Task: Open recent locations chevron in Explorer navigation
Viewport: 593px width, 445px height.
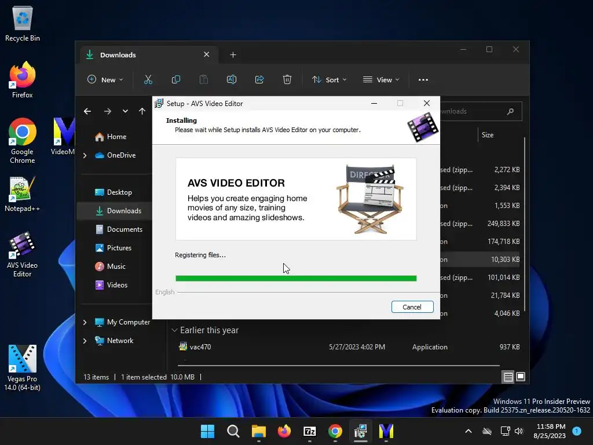Action: point(125,111)
